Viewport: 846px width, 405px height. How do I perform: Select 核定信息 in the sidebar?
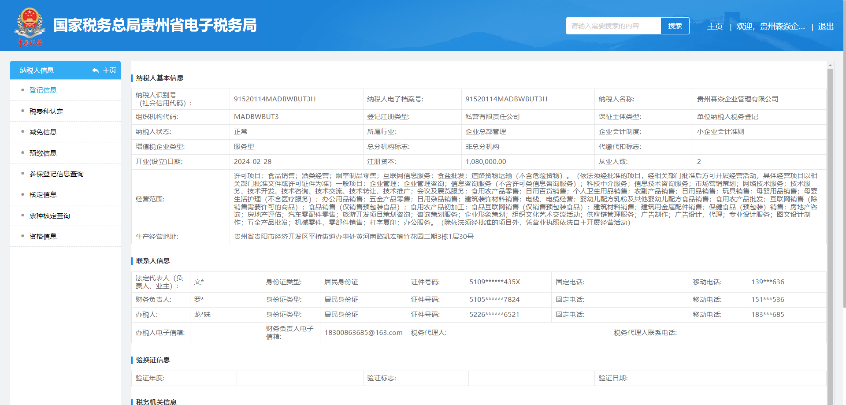[x=43, y=195]
